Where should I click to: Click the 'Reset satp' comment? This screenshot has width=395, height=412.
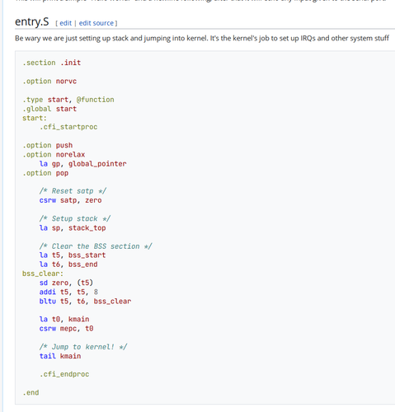tap(73, 191)
